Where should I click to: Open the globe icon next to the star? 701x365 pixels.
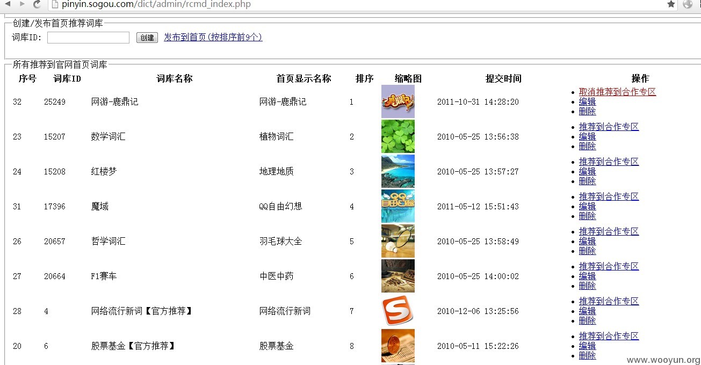688,4
